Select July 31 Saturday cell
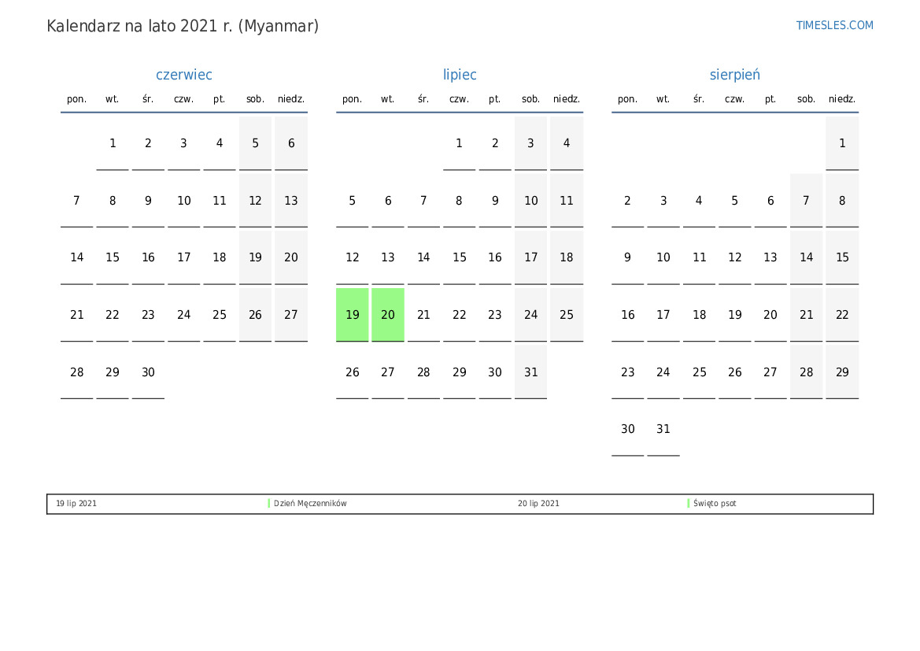Screen dimensions: 920x651 point(531,372)
